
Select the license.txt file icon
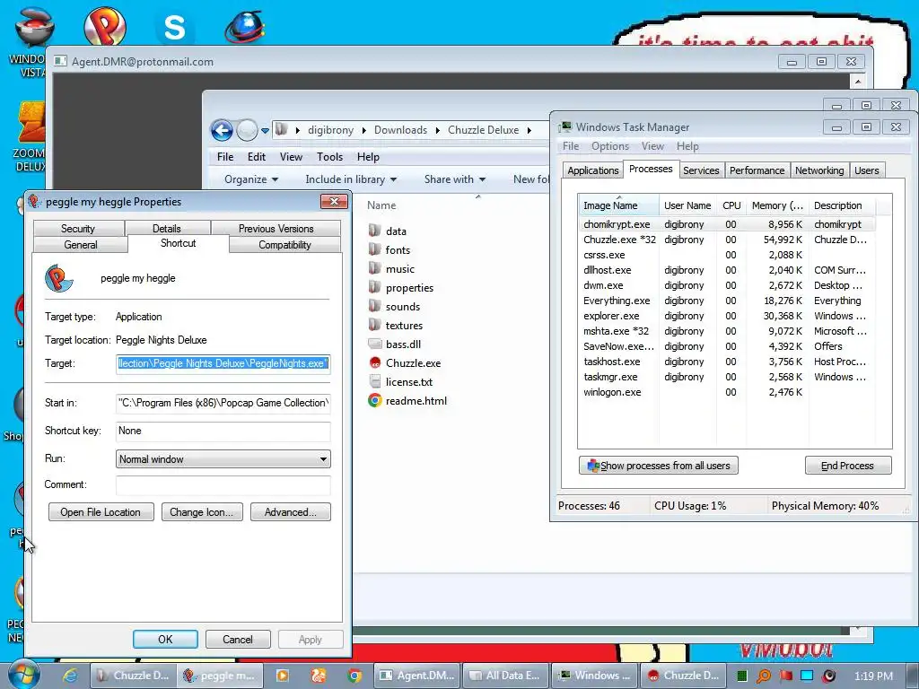point(375,381)
